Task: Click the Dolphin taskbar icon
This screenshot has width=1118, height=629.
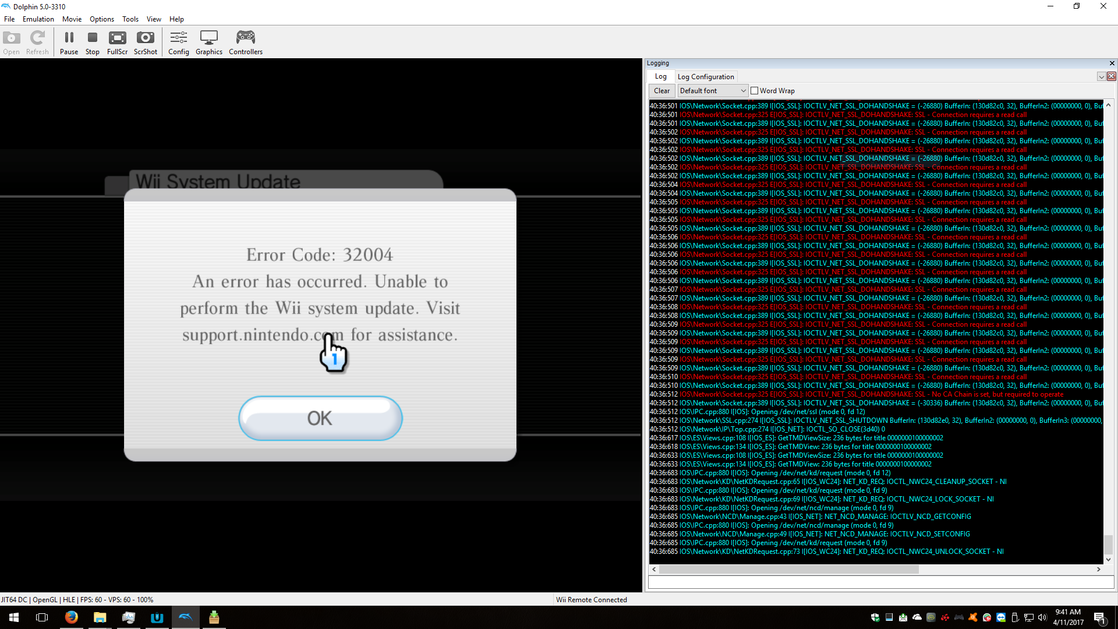Action: [185, 617]
